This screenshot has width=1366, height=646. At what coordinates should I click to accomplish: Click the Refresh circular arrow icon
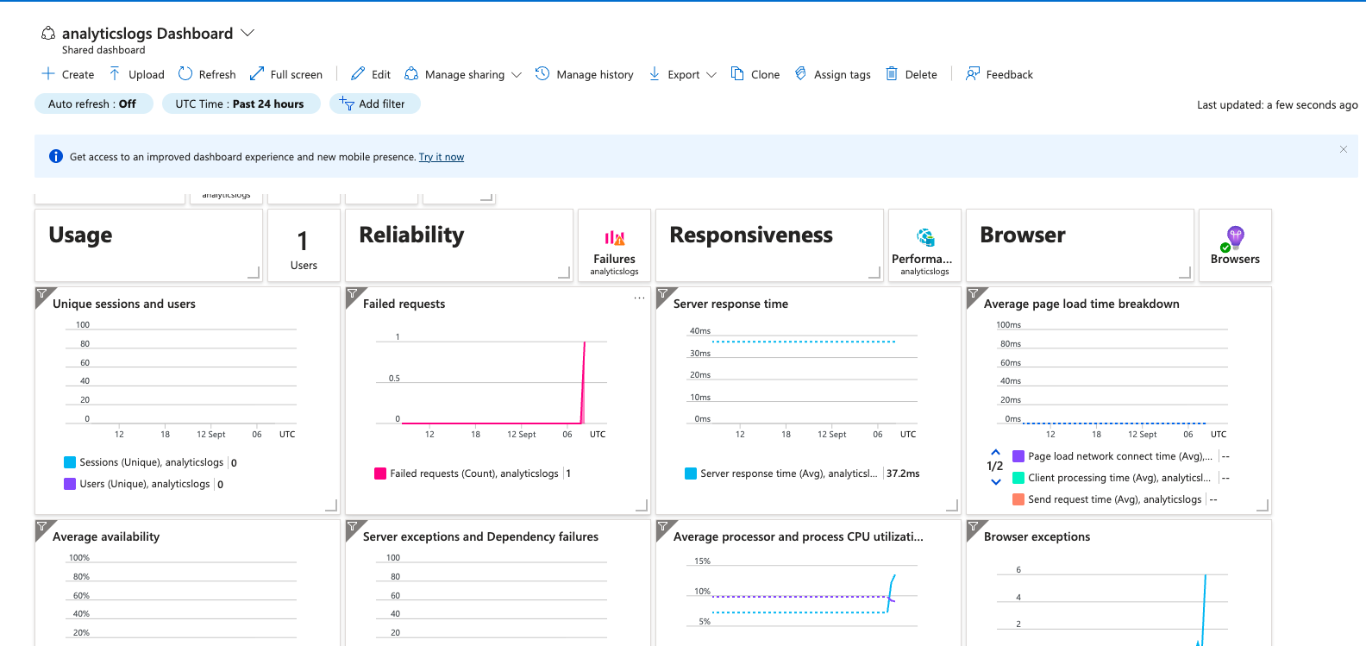185,74
